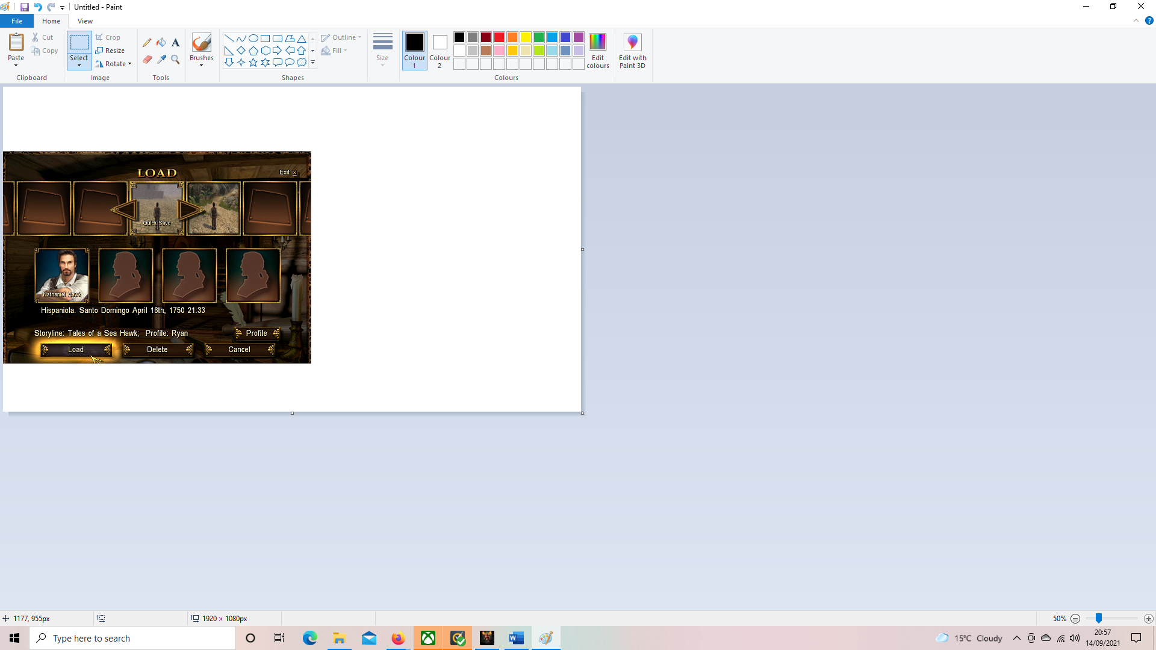
Task: Select the Eraser tool
Action: [147, 59]
